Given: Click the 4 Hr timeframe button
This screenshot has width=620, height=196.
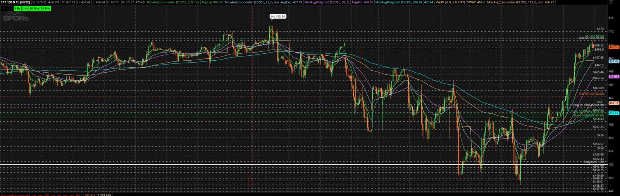Looking at the screenshot, I should tap(17, 8).
